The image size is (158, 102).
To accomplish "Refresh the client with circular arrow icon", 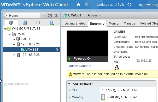I will click(129, 5).
